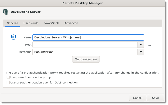Cancel the dialog
The height and width of the screenshot is (105, 168).
pyautogui.click(x=138, y=98)
